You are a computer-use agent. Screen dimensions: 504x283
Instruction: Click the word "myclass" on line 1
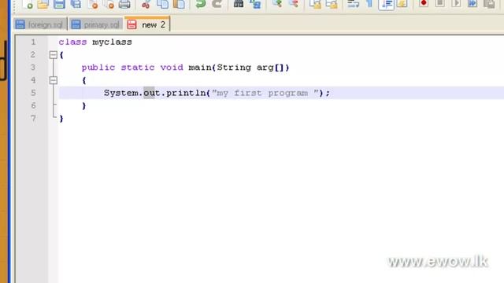[x=112, y=42]
